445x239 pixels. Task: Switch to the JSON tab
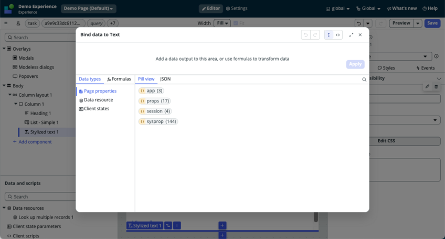point(165,79)
